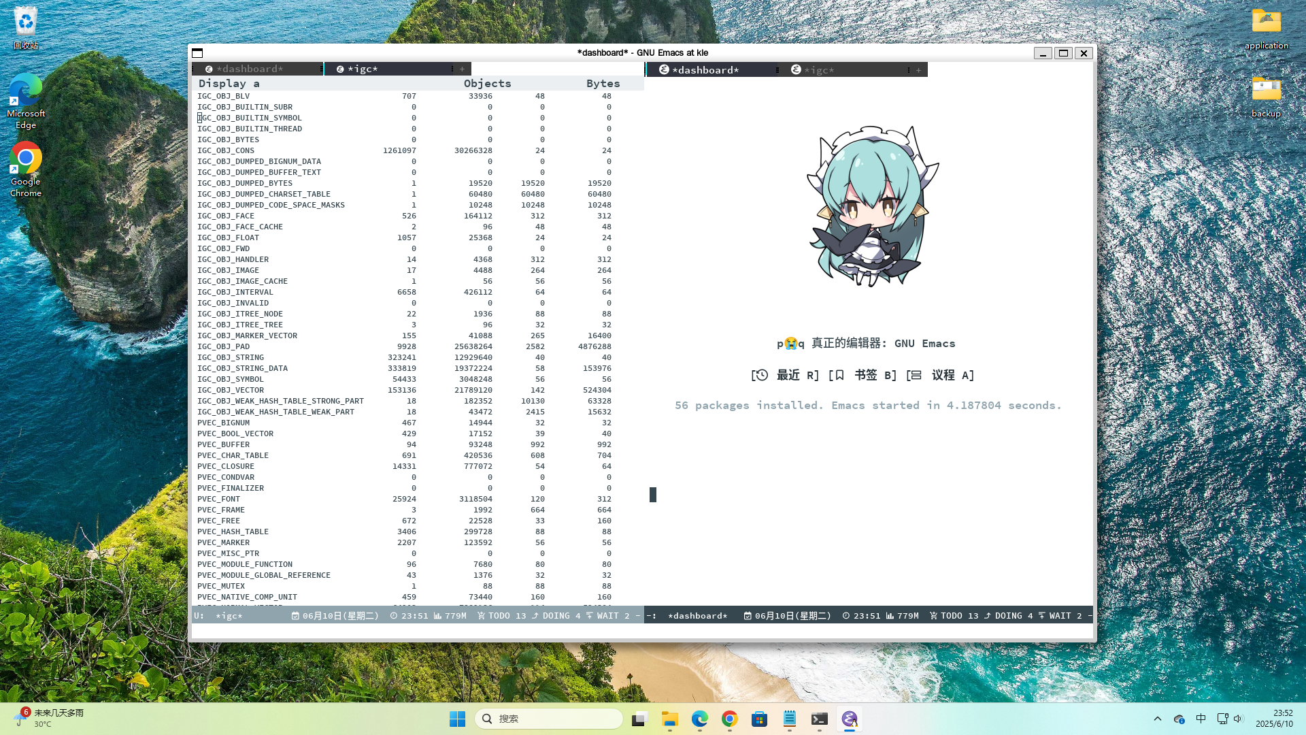The height and width of the screenshot is (735, 1306).
Task: Click PVEC_HASH_TABLE row name
Action: point(233,532)
